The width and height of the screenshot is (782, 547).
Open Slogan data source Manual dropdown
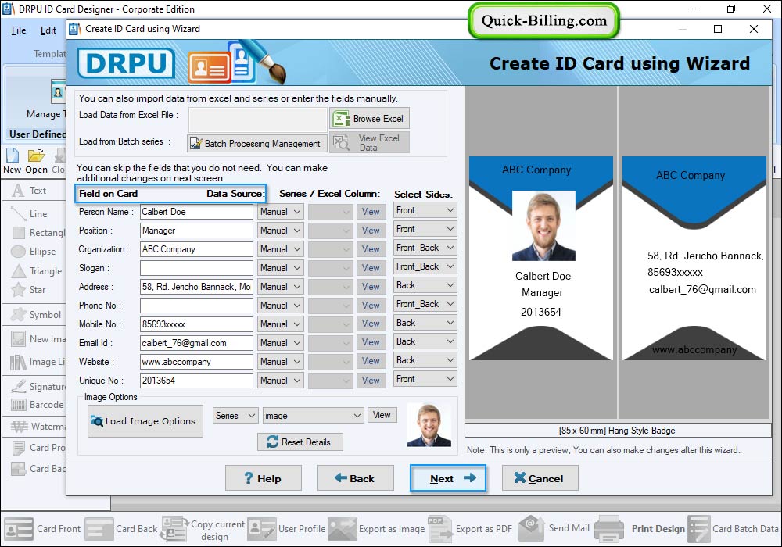[x=280, y=268]
